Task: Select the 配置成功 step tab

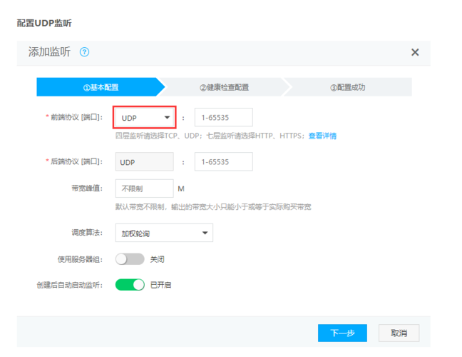Action: [x=348, y=87]
